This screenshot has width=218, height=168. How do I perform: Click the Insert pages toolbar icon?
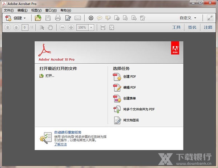142,18
